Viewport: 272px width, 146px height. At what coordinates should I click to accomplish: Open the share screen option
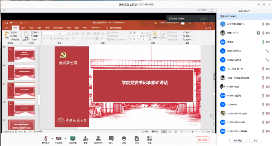click(73, 138)
